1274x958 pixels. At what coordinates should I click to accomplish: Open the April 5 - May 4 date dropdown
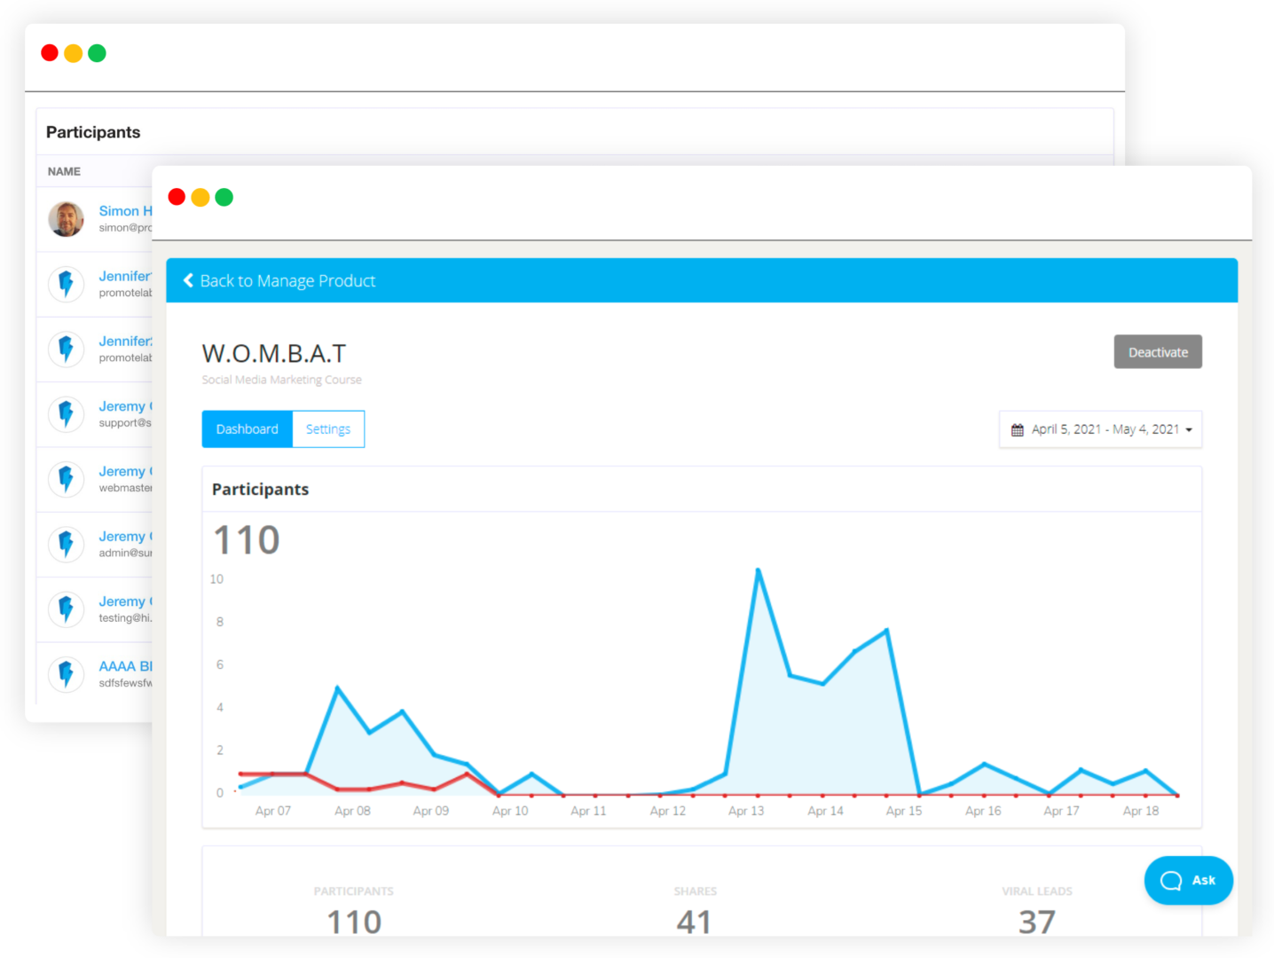1100,428
